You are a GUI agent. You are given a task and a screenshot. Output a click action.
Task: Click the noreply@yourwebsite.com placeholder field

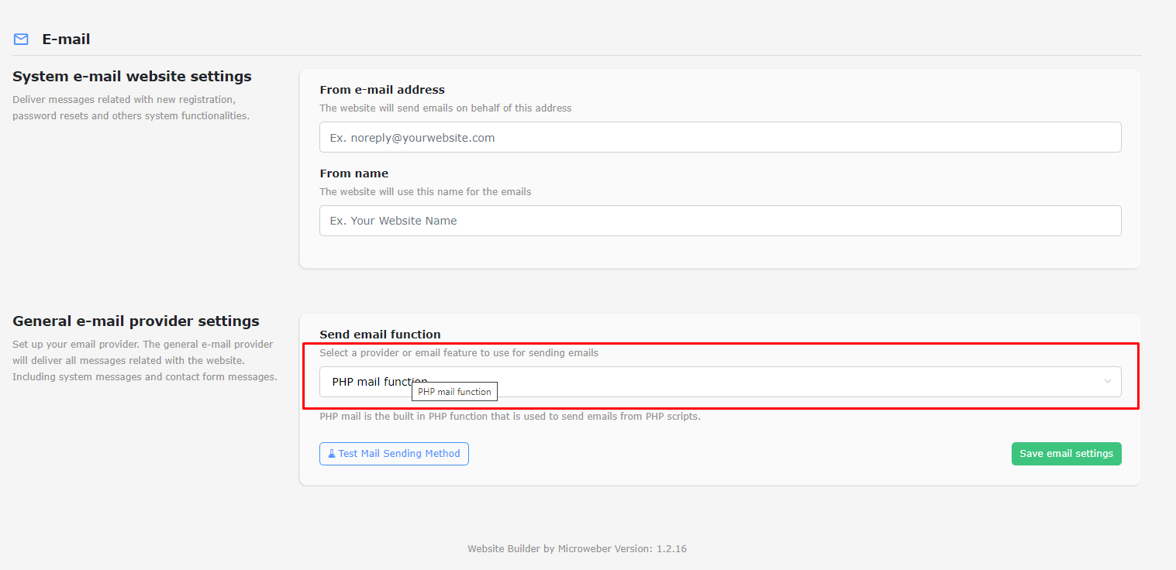[x=719, y=137]
